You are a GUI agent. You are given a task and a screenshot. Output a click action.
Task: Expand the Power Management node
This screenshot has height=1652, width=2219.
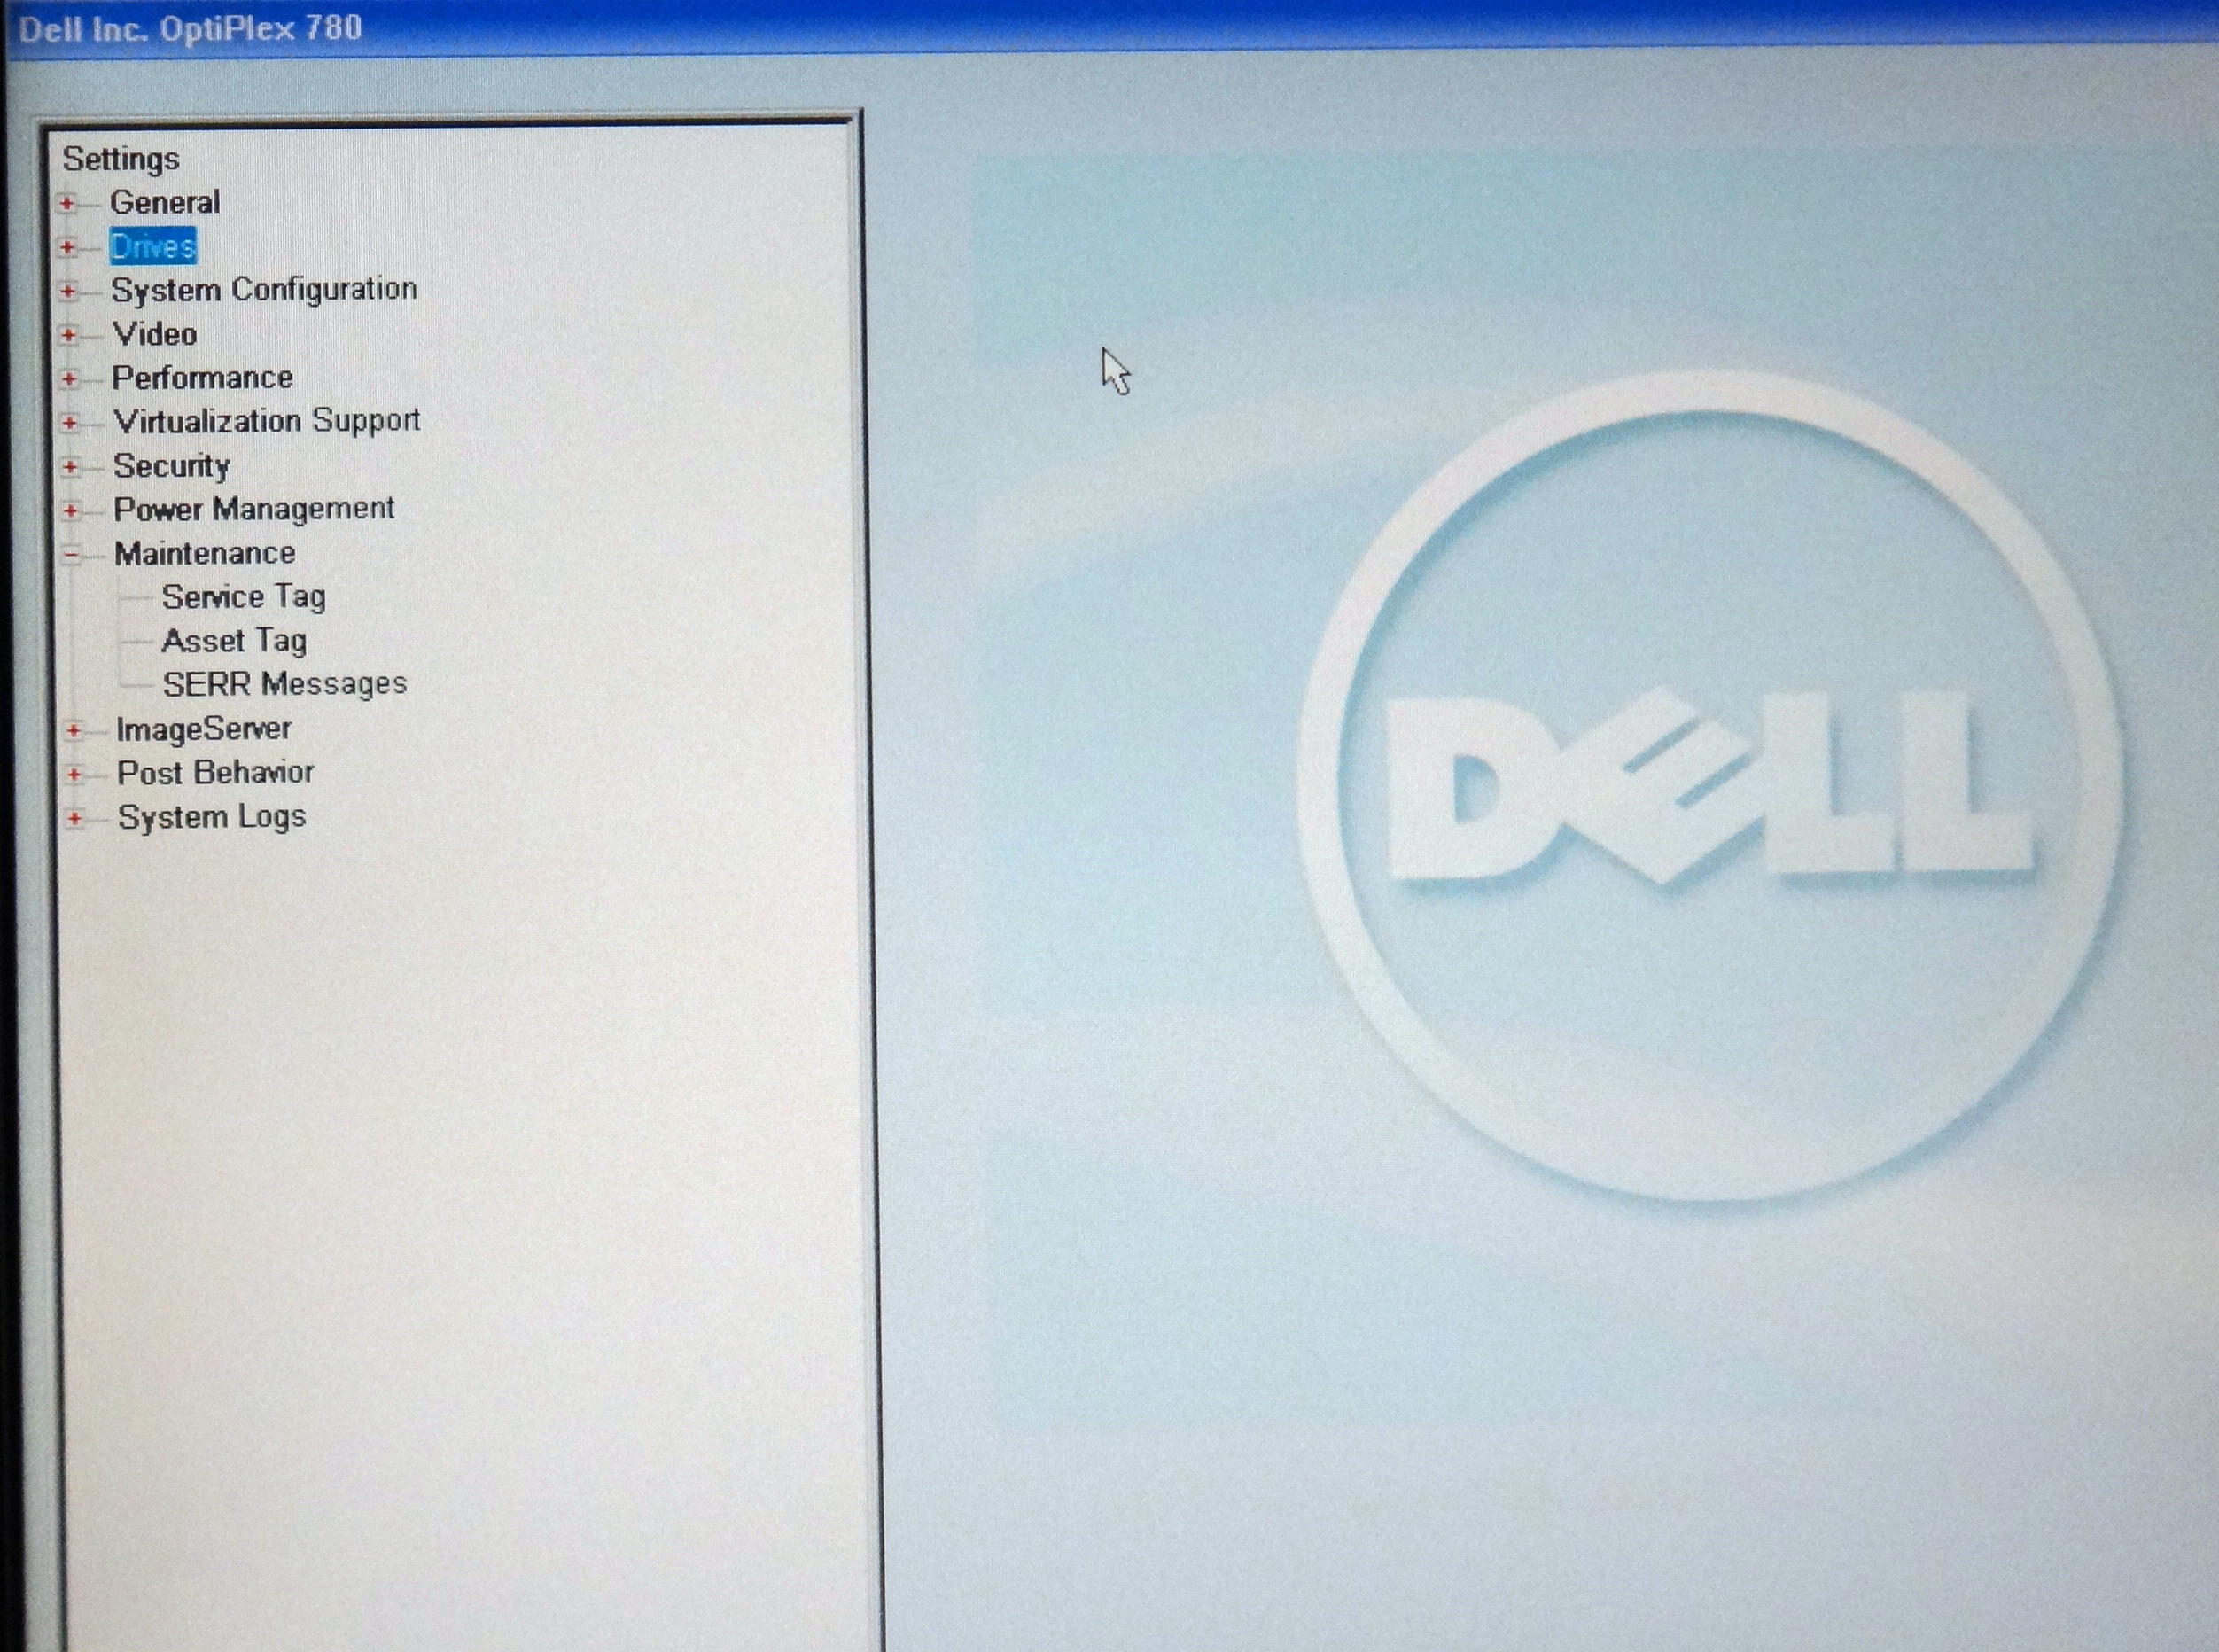click(x=70, y=511)
